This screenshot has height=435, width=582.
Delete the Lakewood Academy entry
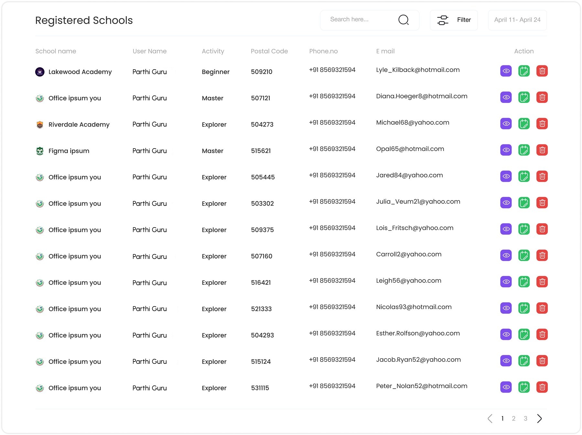542,71
